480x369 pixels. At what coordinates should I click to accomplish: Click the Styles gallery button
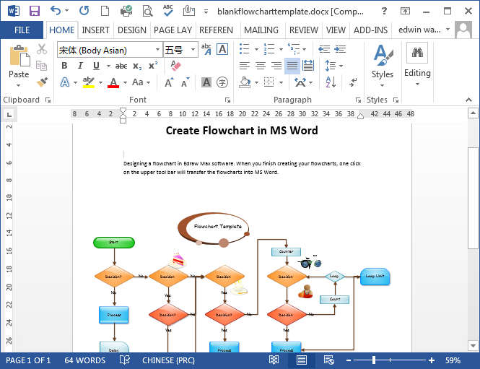tap(382, 63)
